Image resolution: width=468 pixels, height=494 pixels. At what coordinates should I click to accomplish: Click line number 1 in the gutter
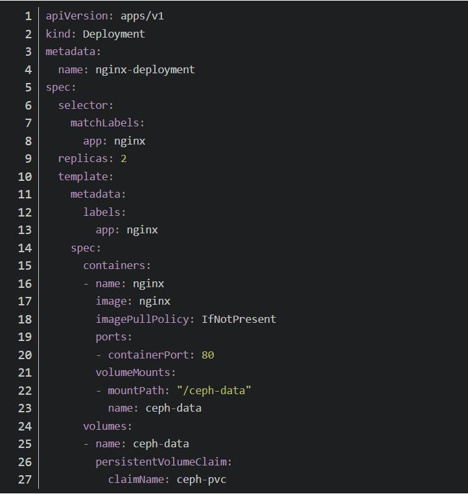tap(29, 16)
